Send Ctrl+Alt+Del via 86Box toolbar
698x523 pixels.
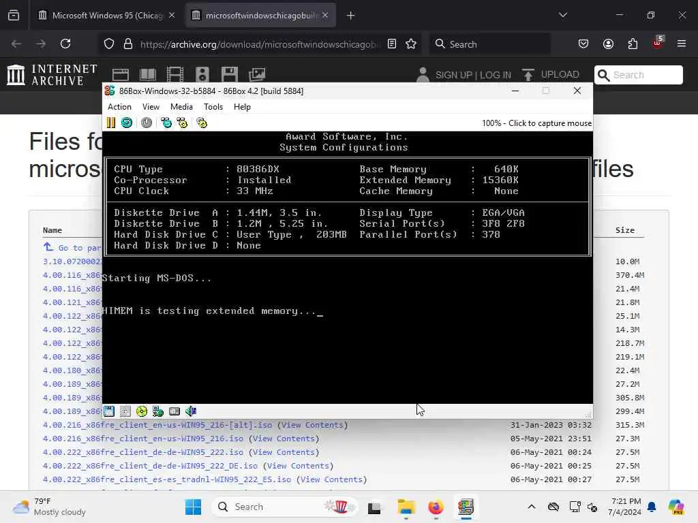[x=166, y=123]
